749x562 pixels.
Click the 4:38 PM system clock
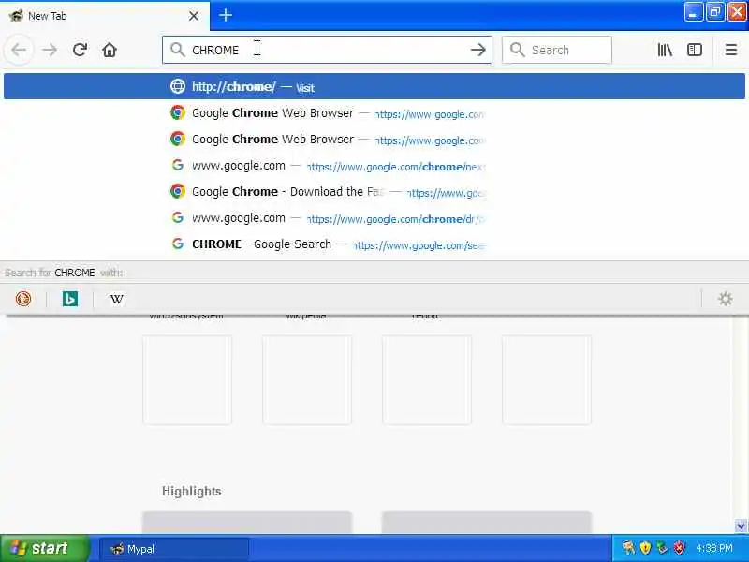point(714,548)
